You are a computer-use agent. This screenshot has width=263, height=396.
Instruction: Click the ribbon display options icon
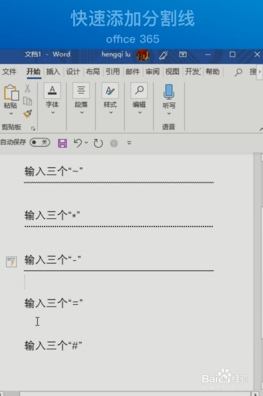pyautogui.click(x=183, y=54)
